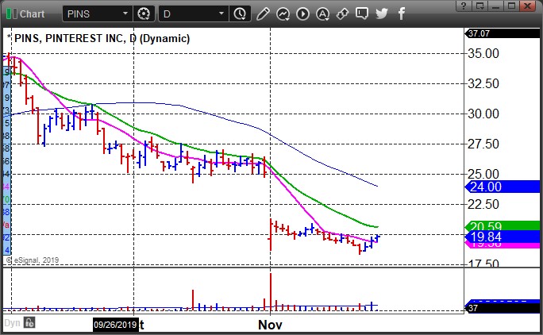Click the tallest red November volume bar
The width and height of the screenshot is (543, 335).
[x=271, y=291]
